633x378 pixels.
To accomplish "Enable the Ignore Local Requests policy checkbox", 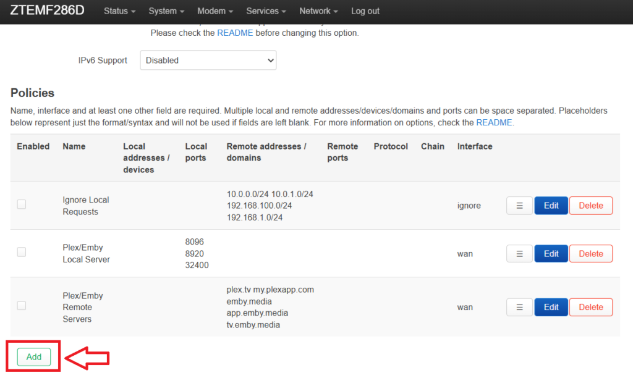I will click(22, 204).
